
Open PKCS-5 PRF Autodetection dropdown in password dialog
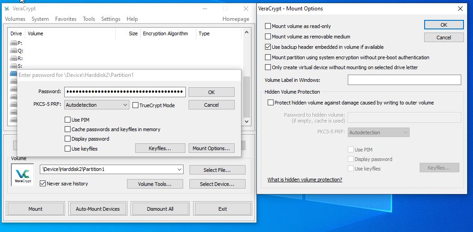tap(97, 105)
